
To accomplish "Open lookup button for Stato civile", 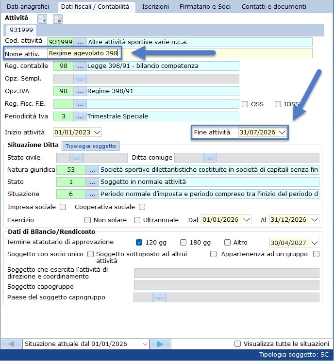I will point(77,158).
